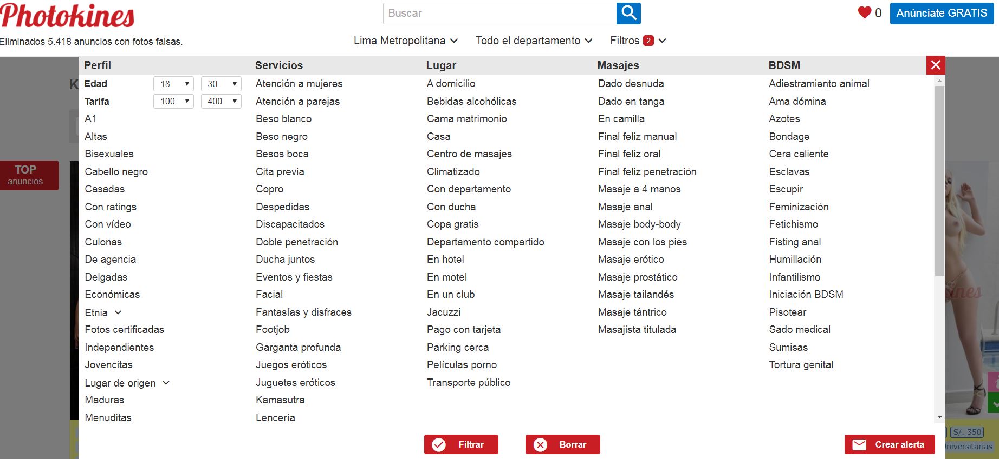Click the filter panel scrollbar down arrow
Image resolution: width=999 pixels, height=459 pixels.
(939, 417)
